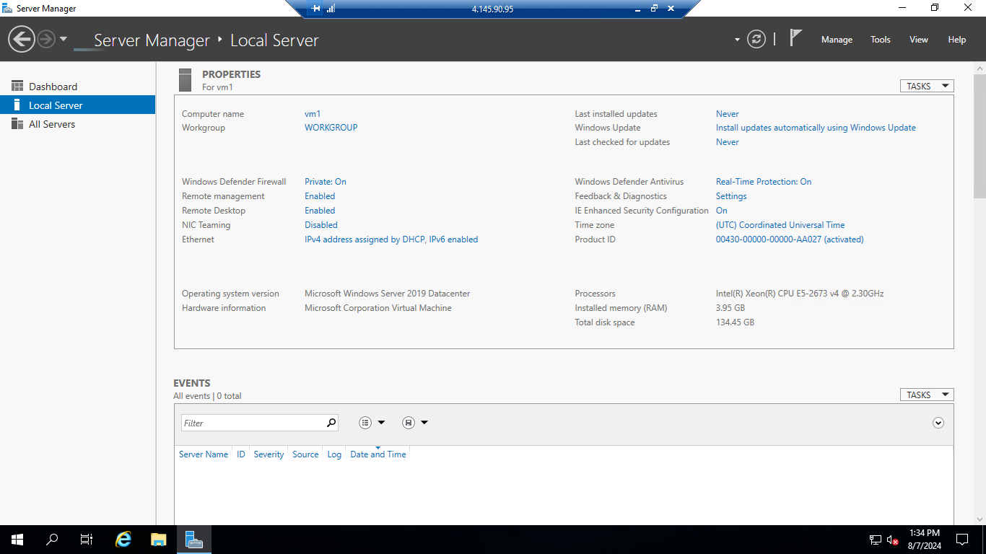This screenshot has width=986, height=554.
Task: Open Ethernet IPv4 address assigned by DHCP link
Action: [x=391, y=239]
